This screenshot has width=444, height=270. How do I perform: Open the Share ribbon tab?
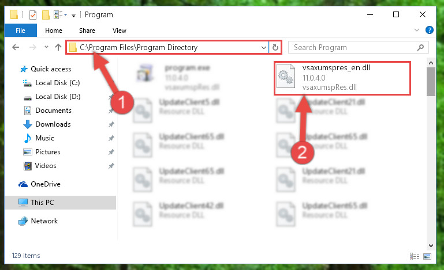click(87, 31)
